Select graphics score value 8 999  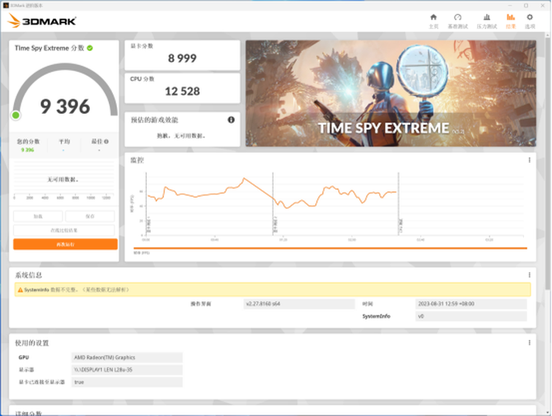tap(182, 58)
